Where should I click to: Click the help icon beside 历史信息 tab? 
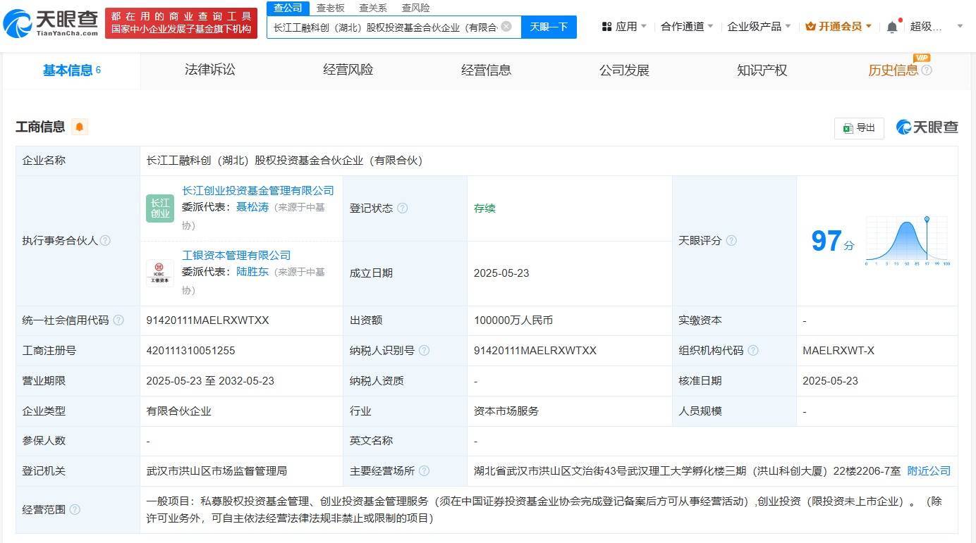tap(927, 70)
